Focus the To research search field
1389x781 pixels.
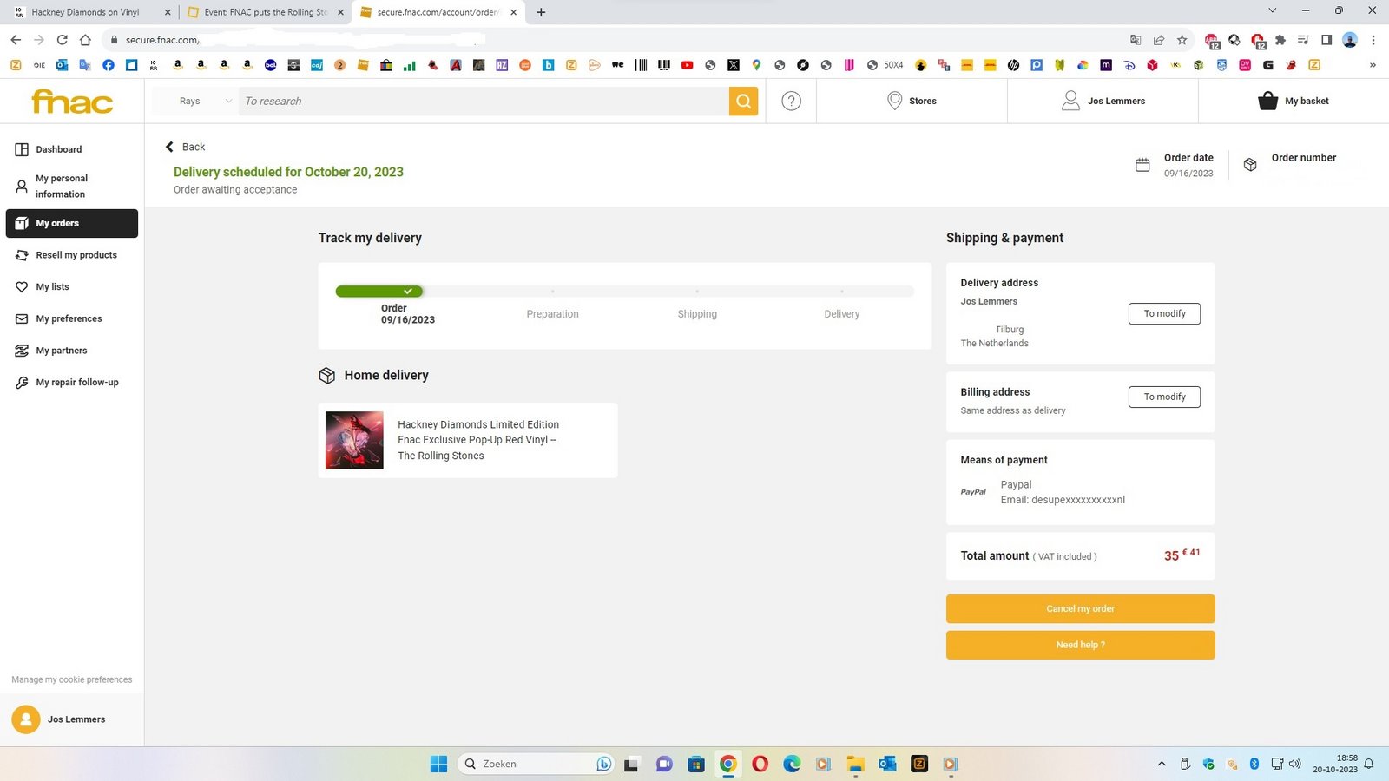[484, 101]
